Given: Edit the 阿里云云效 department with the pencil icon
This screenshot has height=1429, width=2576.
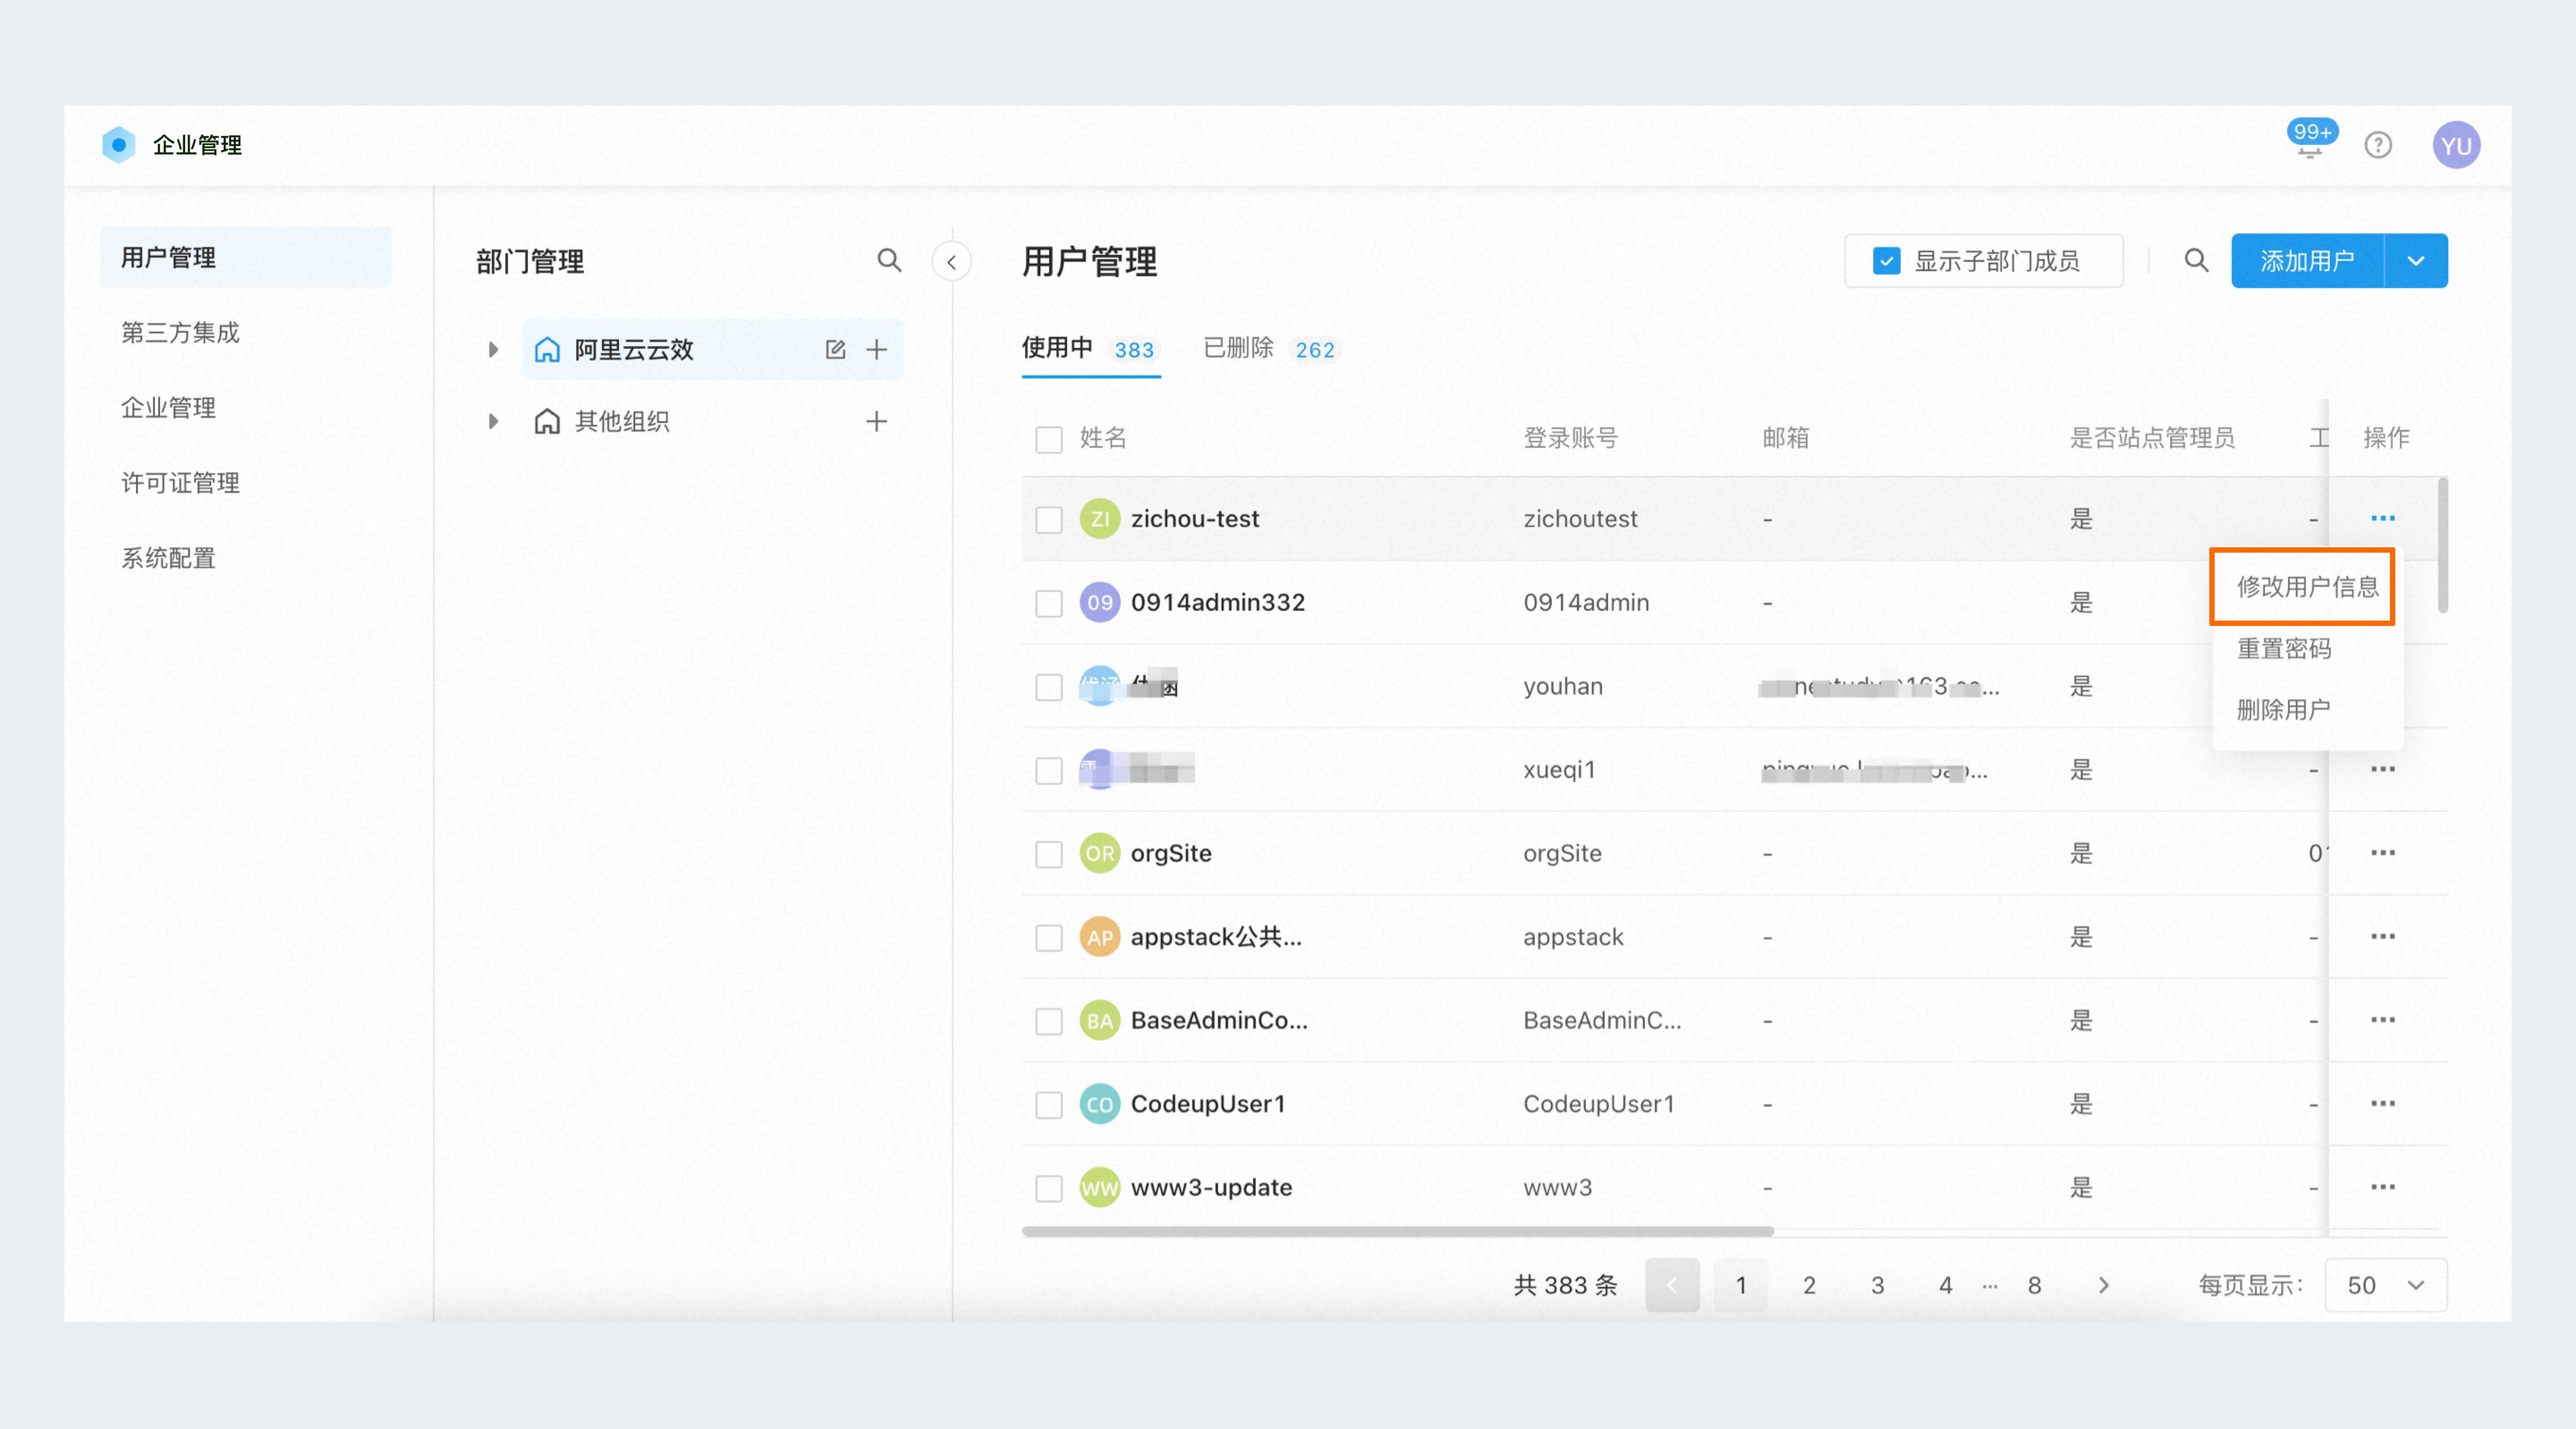Looking at the screenshot, I should [836, 350].
